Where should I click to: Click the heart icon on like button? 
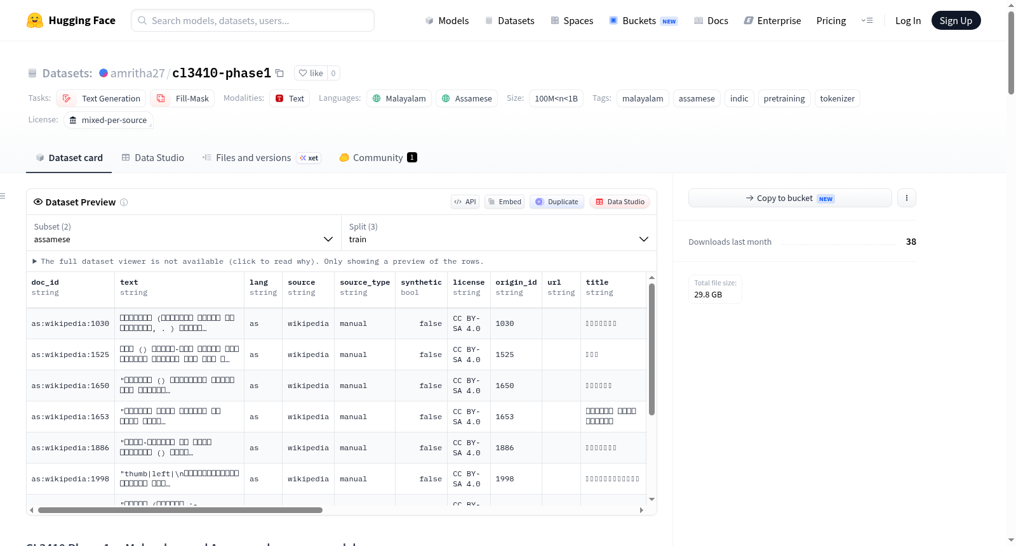(303, 73)
